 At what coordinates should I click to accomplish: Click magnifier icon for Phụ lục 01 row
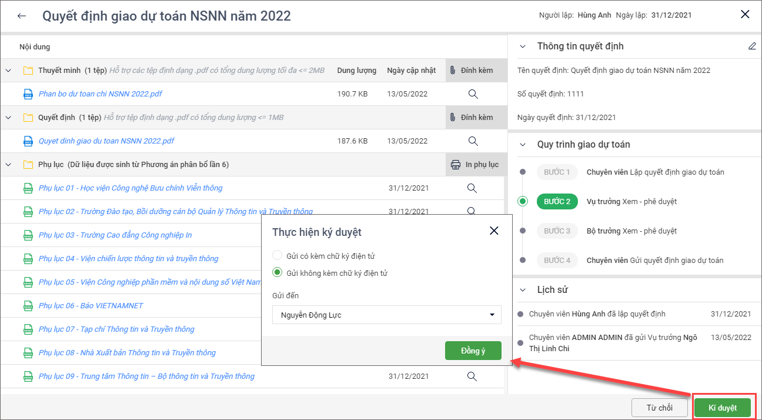[472, 188]
